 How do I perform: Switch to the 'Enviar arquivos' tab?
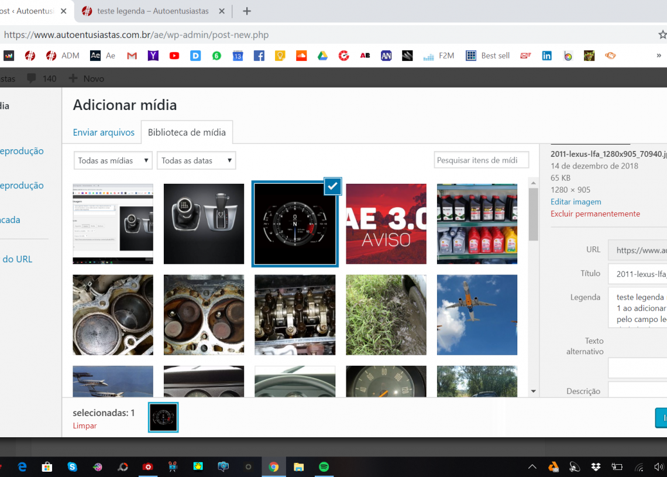point(104,132)
